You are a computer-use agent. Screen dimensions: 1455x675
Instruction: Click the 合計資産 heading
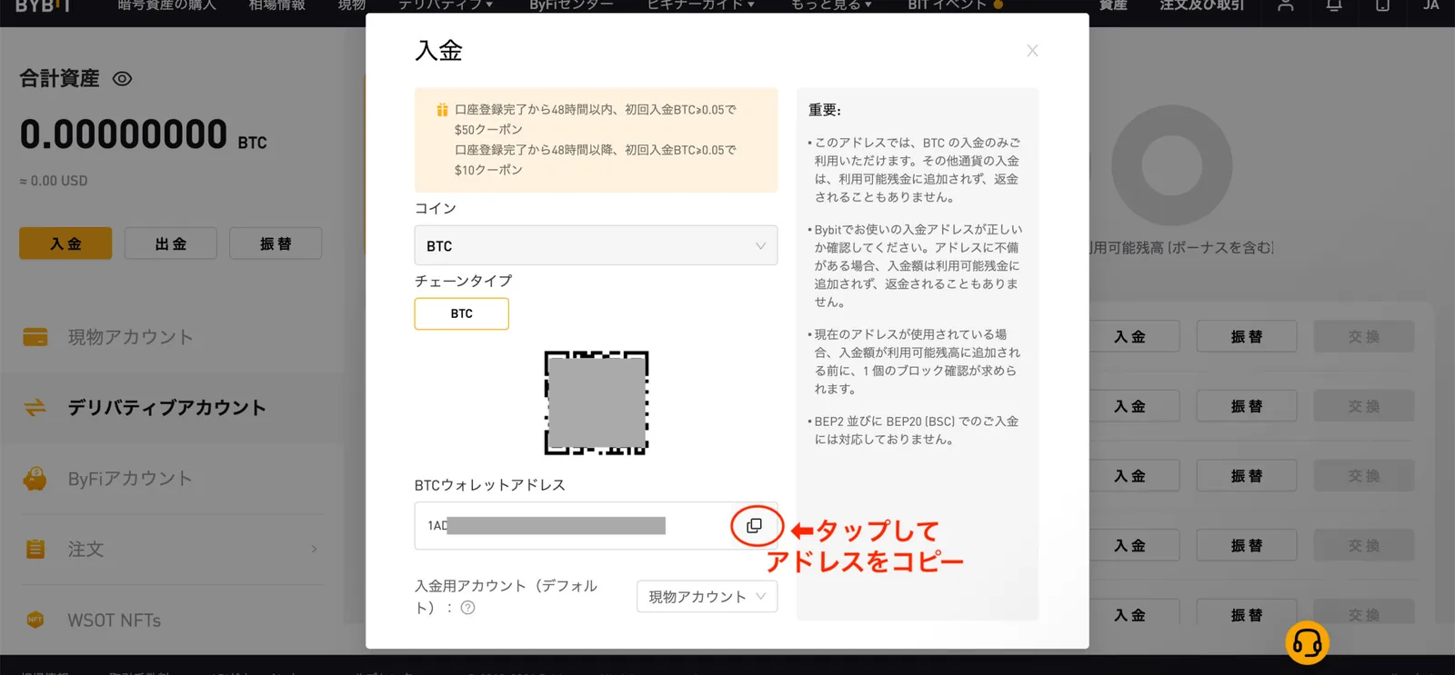click(59, 79)
